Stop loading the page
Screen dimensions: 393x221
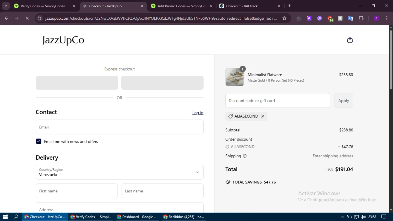pyautogui.click(x=27, y=18)
